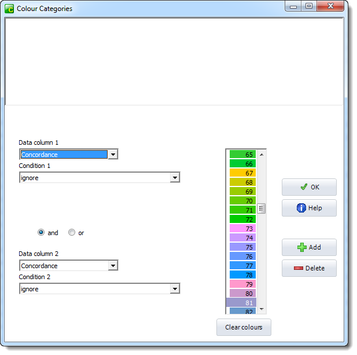This screenshot has width=357, height=355.
Task: Click the highlighted colour row 81
Action: tap(242, 303)
